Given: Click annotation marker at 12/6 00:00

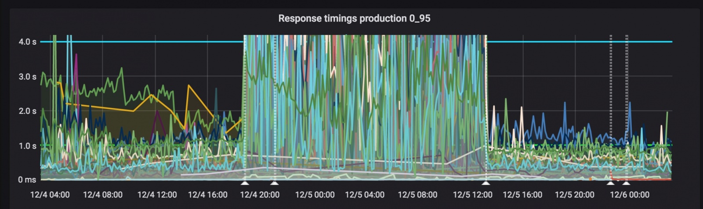Looking at the screenshot, I should point(626,182).
